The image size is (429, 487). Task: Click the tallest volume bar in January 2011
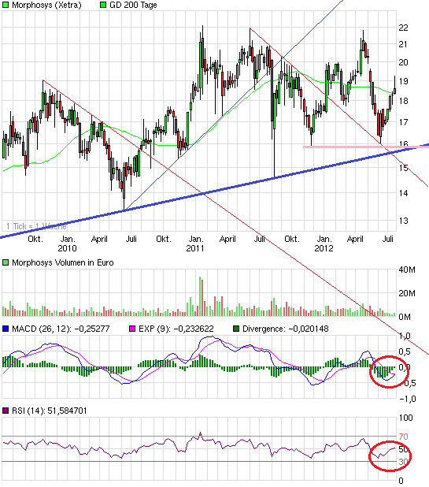click(x=200, y=296)
